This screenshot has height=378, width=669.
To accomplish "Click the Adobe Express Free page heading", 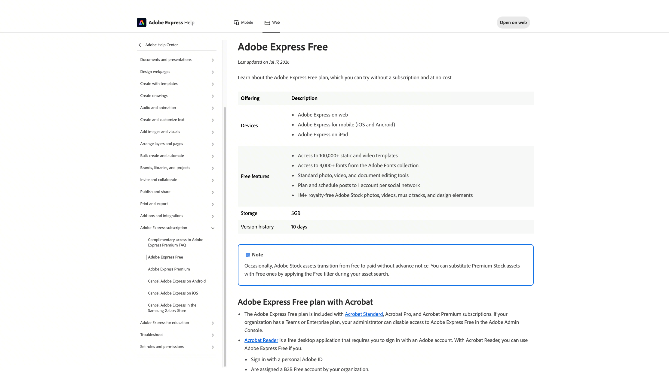I will click(283, 47).
